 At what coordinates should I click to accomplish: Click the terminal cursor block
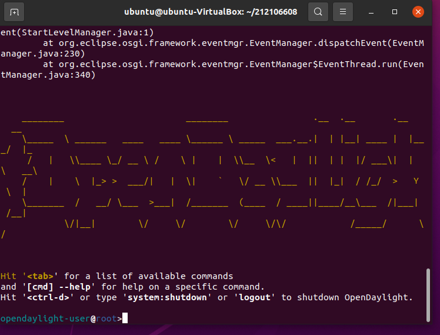[125, 318]
